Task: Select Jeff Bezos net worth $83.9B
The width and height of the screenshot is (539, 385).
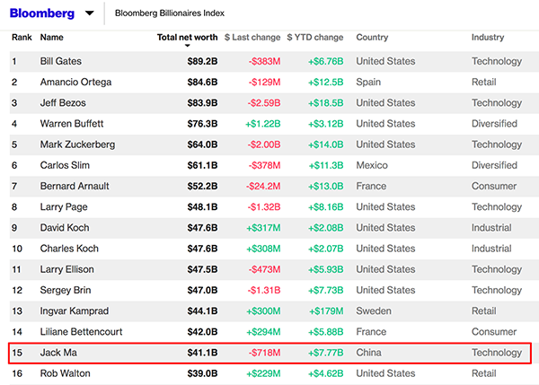Action: [x=202, y=102]
